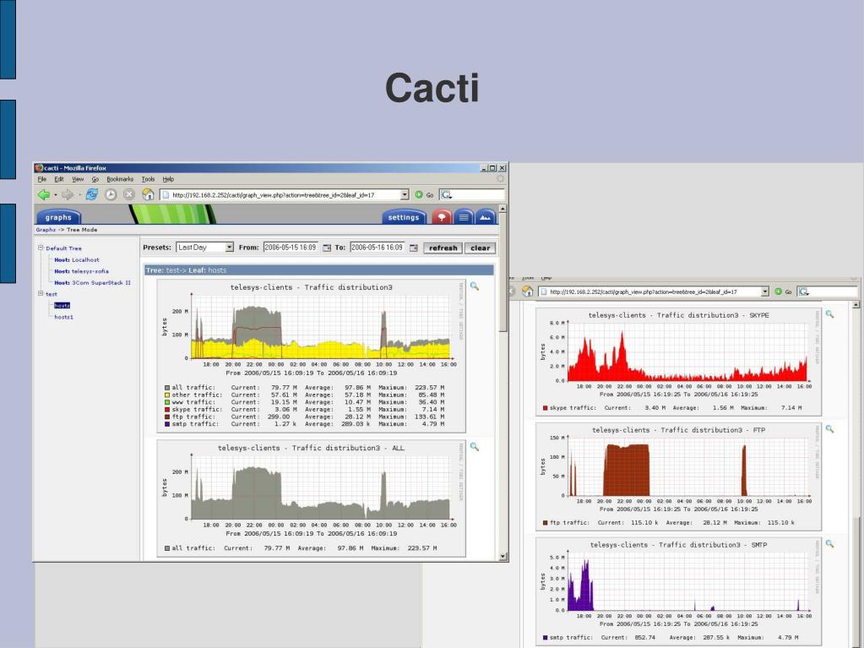Click the clear button

pyautogui.click(x=480, y=248)
